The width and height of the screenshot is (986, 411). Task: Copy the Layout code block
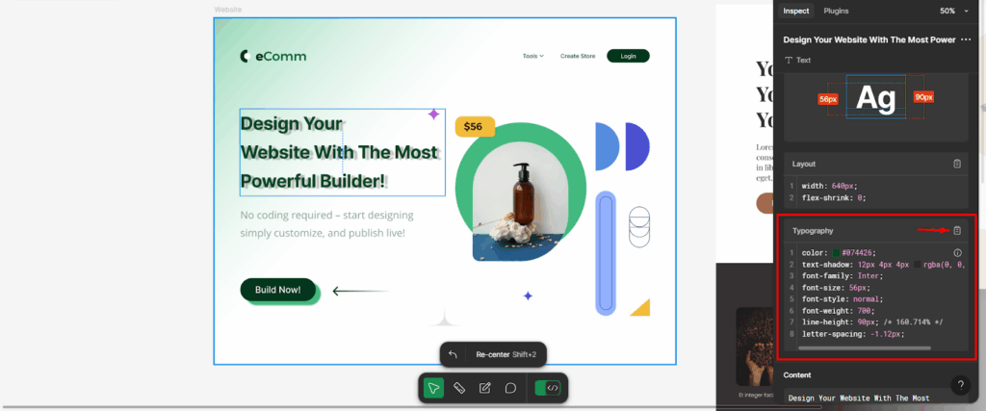(x=957, y=164)
